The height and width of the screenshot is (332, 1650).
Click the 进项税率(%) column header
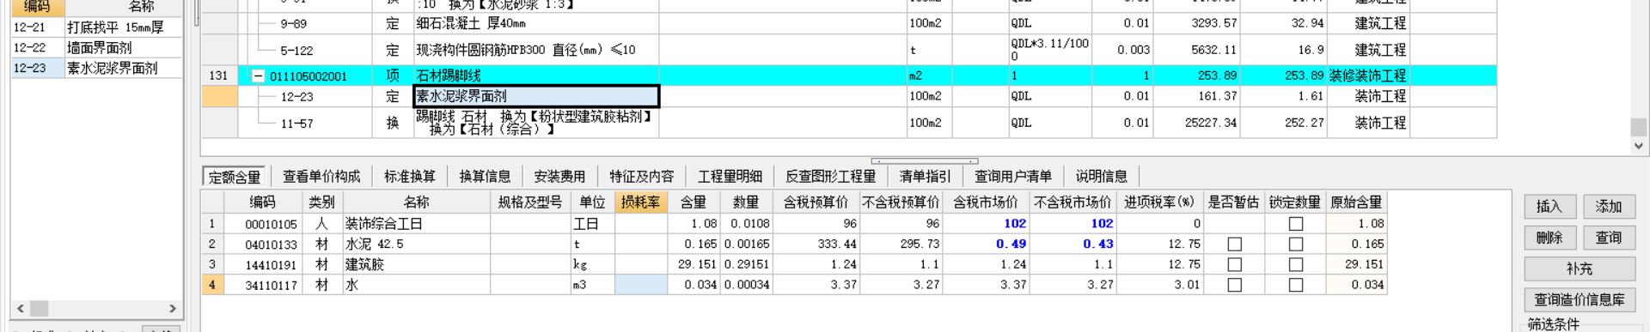(1159, 202)
